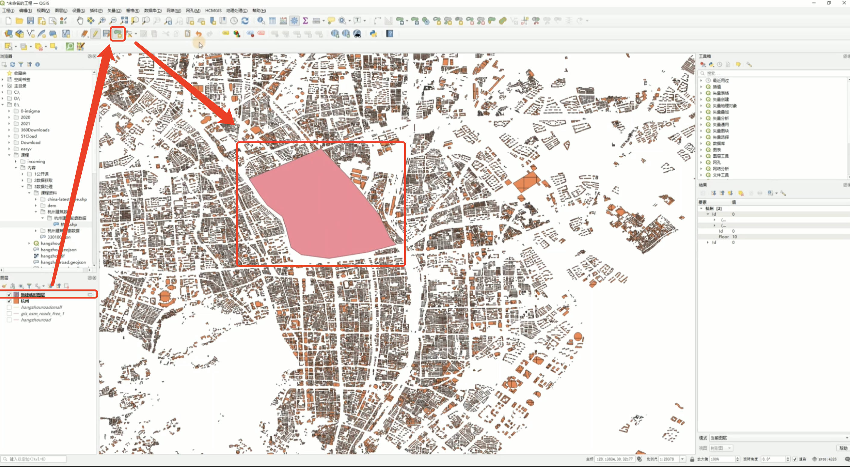The width and height of the screenshot is (850, 467).
Task: Click the orange 杭州 layer color swatch
Action: (x=16, y=301)
